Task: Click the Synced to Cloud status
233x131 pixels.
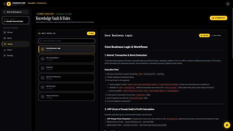Action: click(x=64, y=14)
